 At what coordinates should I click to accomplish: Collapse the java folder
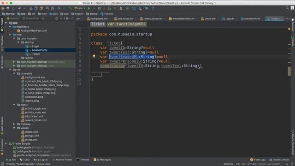point(10,35)
